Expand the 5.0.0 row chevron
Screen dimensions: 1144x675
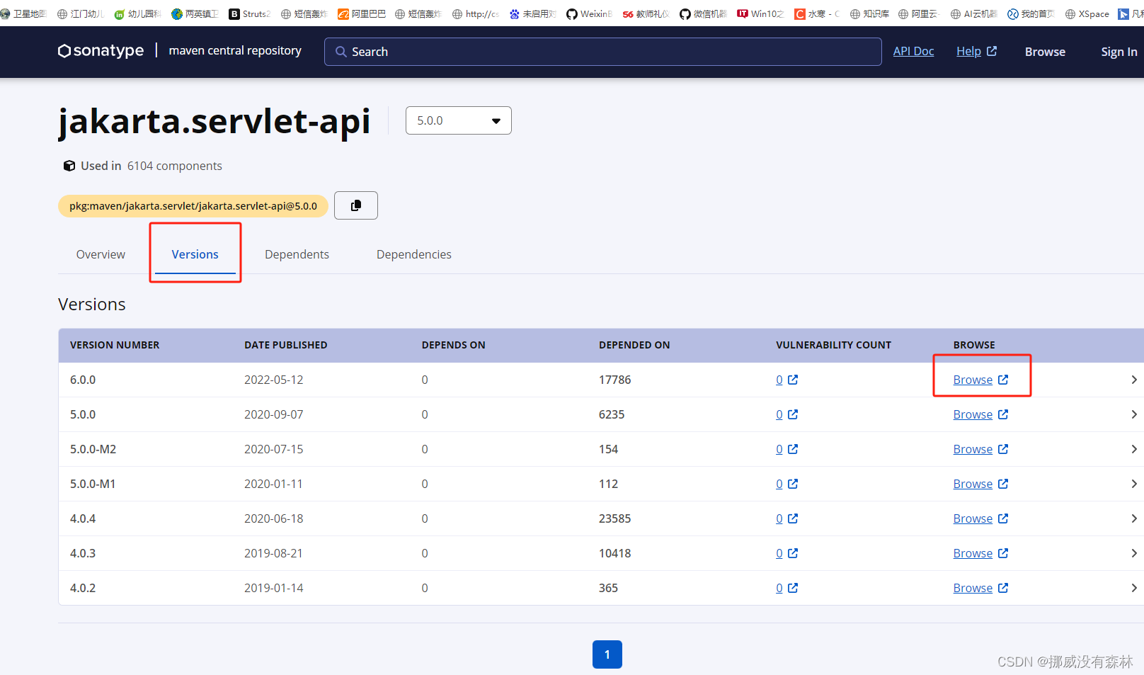click(x=1134, y=414)
